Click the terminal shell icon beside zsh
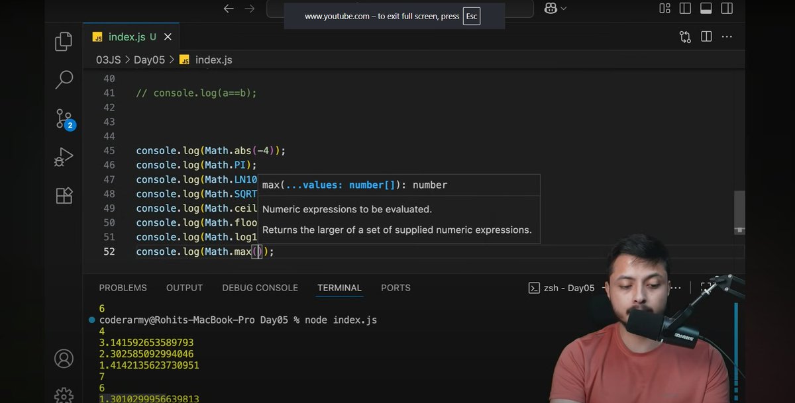This screenshot has height=403, width=795. tap(534, 288)
